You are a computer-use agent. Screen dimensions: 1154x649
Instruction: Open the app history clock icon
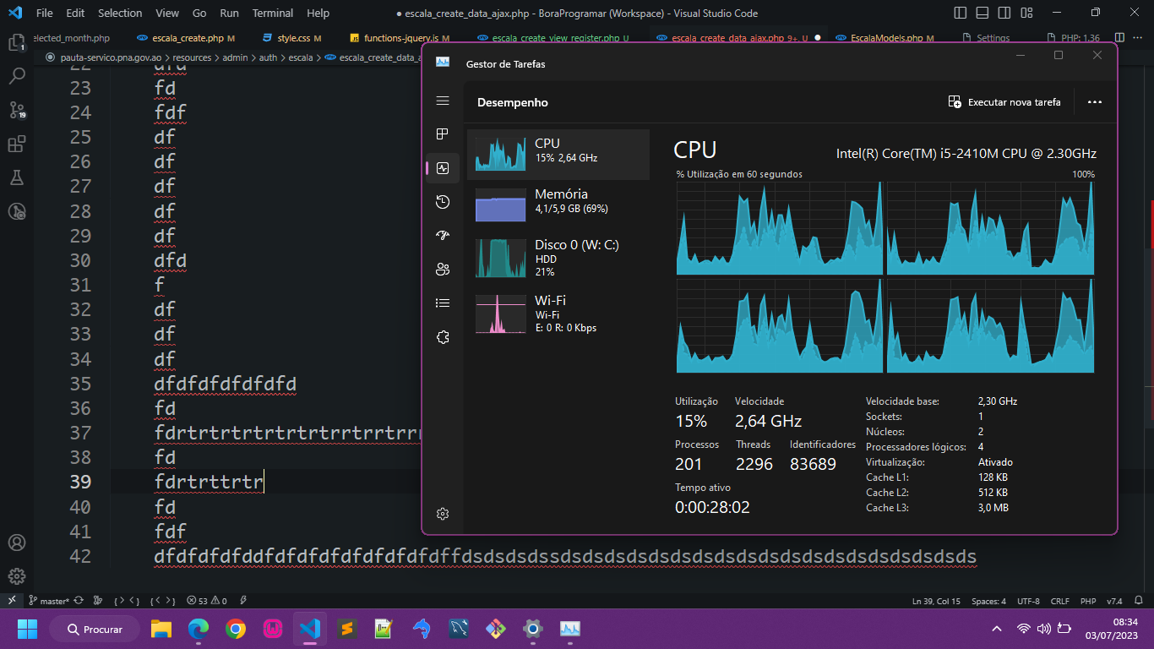(x=442, y=202)
